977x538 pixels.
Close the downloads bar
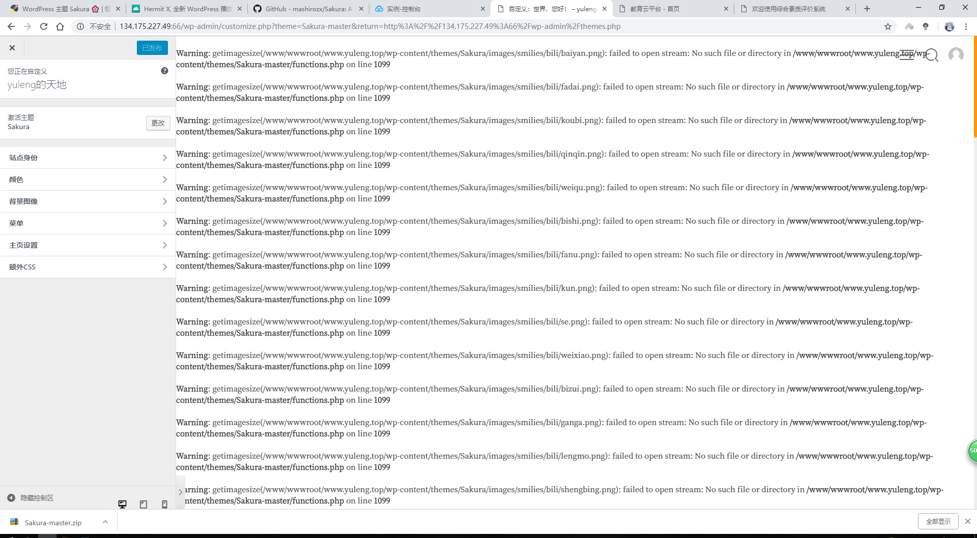tap(968, 521)
